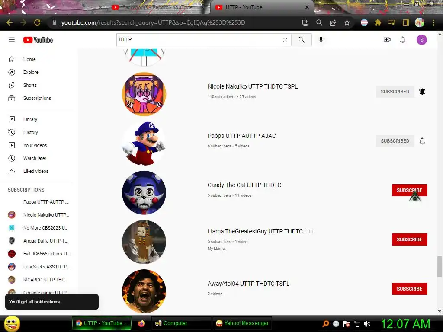Click the YouTube logo
Viewport: 443px width, 332px height.
[38, 40]
